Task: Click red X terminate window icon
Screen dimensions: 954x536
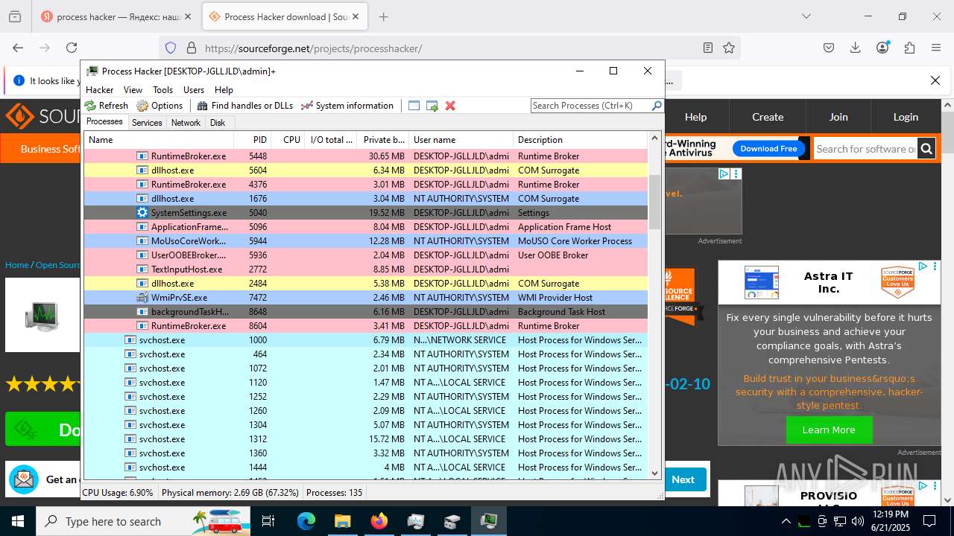Action: [x=450, y=106]
